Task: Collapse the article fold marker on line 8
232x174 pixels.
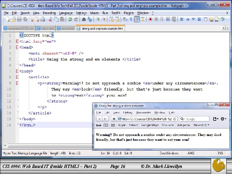Action: [x=17, y=77]
